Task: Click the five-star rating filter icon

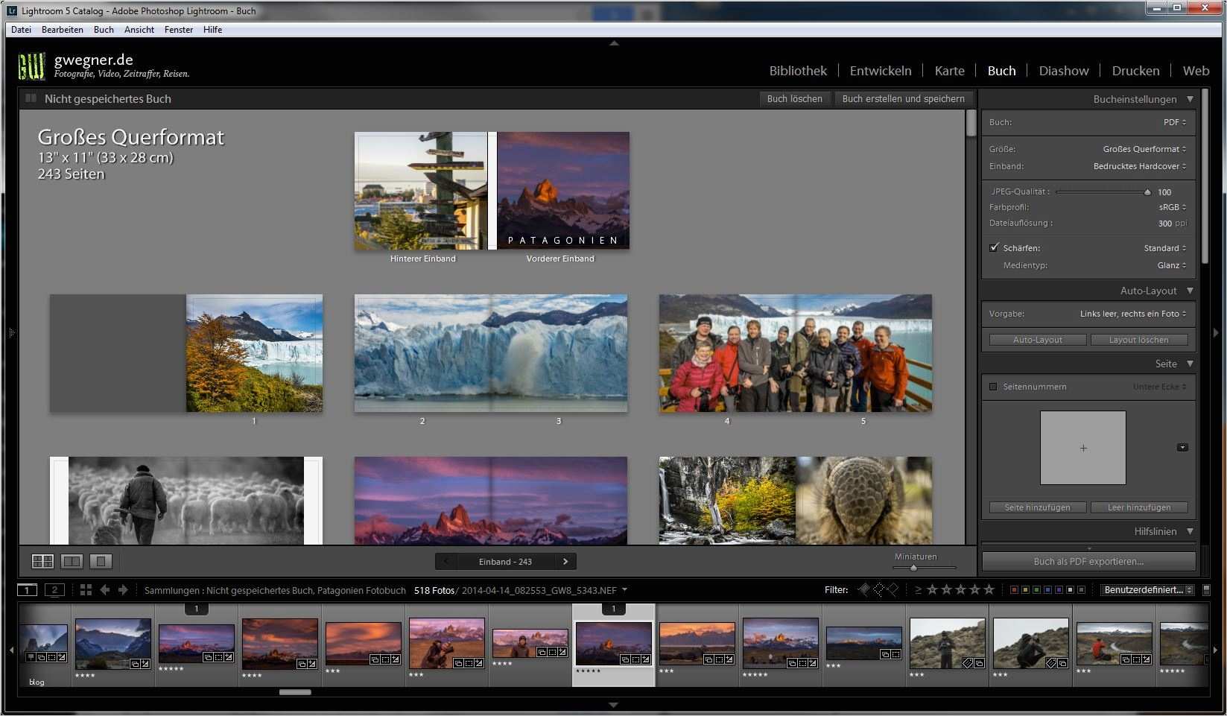Action: [x=989, y=589]
